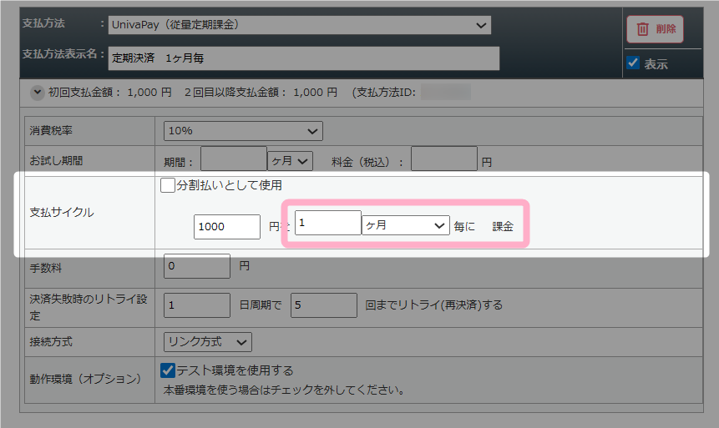
Task: Expand the chevron beside 初回支払金額
Action: click(37, 93)
